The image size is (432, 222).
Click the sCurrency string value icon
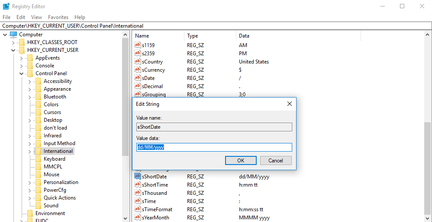click(x=138, y=70)
